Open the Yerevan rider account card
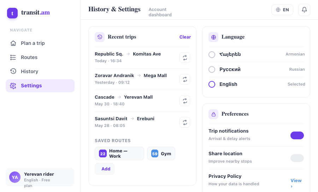 point(40,177)
